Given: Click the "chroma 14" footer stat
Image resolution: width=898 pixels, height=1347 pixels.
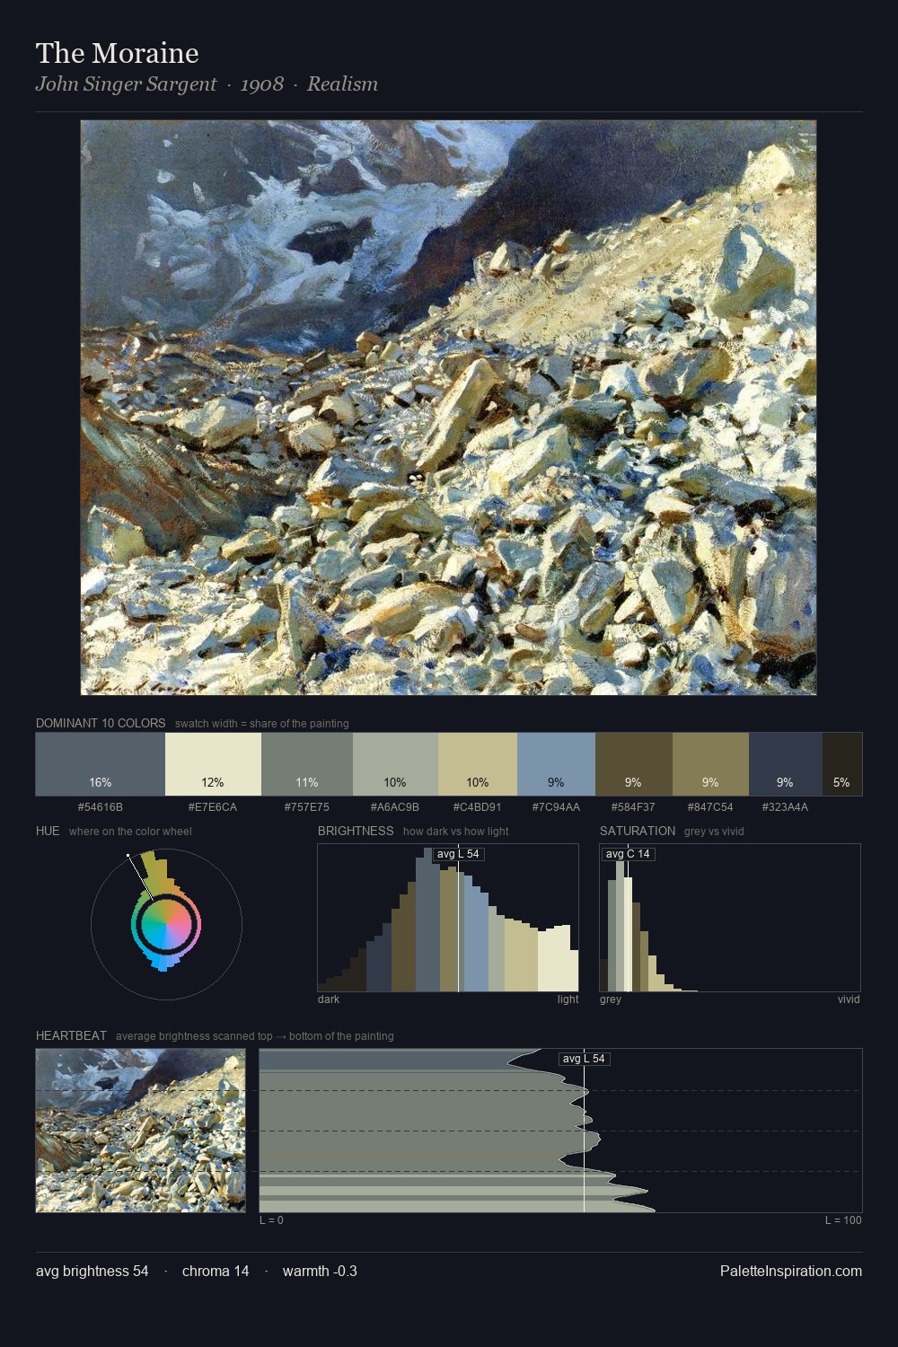Looking at the screenshot, I should 216,1271.
